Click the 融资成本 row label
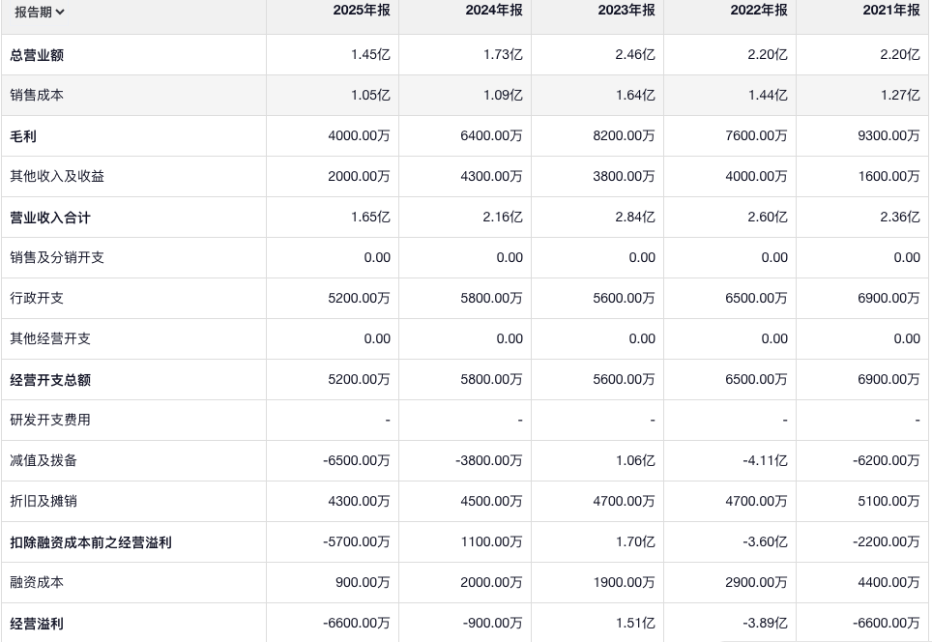Image resolution: width=932 pixels, height=642 pixels. (x=37, y=583)
